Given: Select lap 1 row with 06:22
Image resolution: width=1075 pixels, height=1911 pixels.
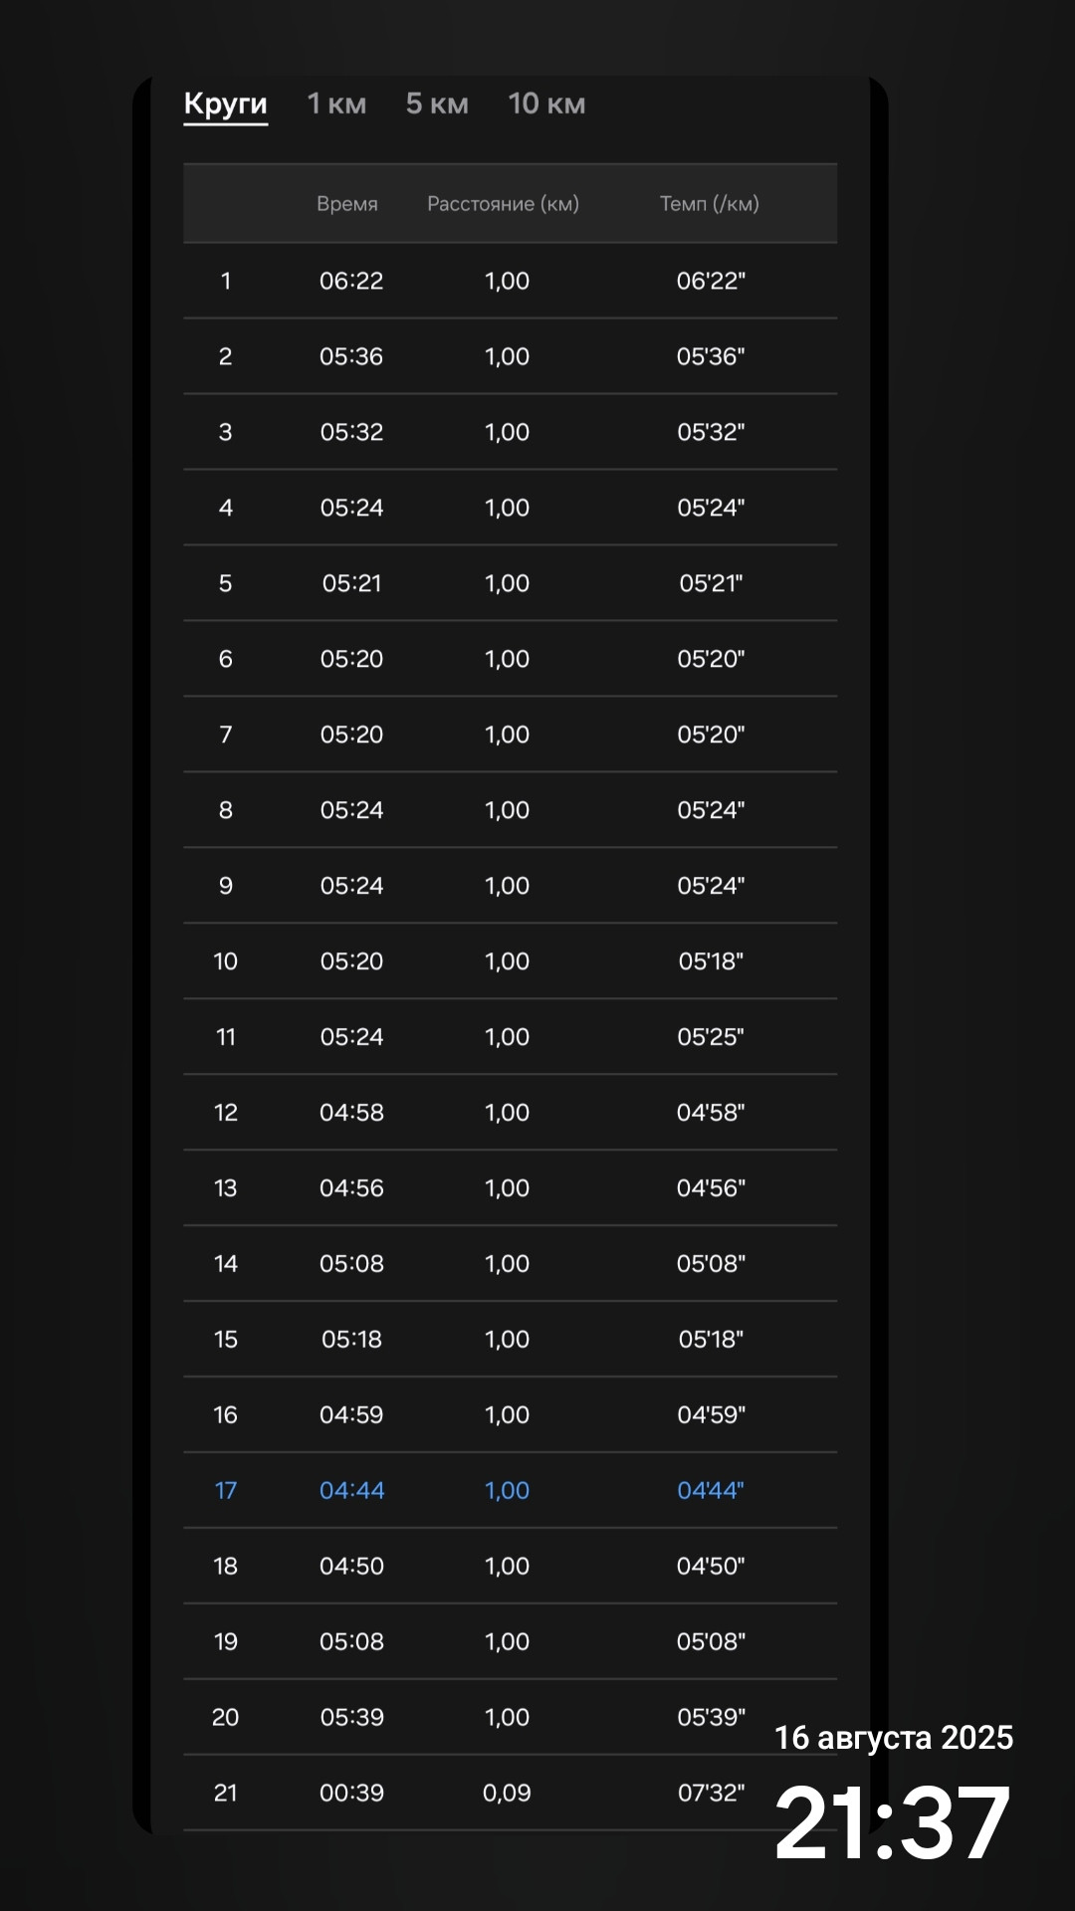Looking at the screenshot, I should pyautogui.click(x=510, y=281).
